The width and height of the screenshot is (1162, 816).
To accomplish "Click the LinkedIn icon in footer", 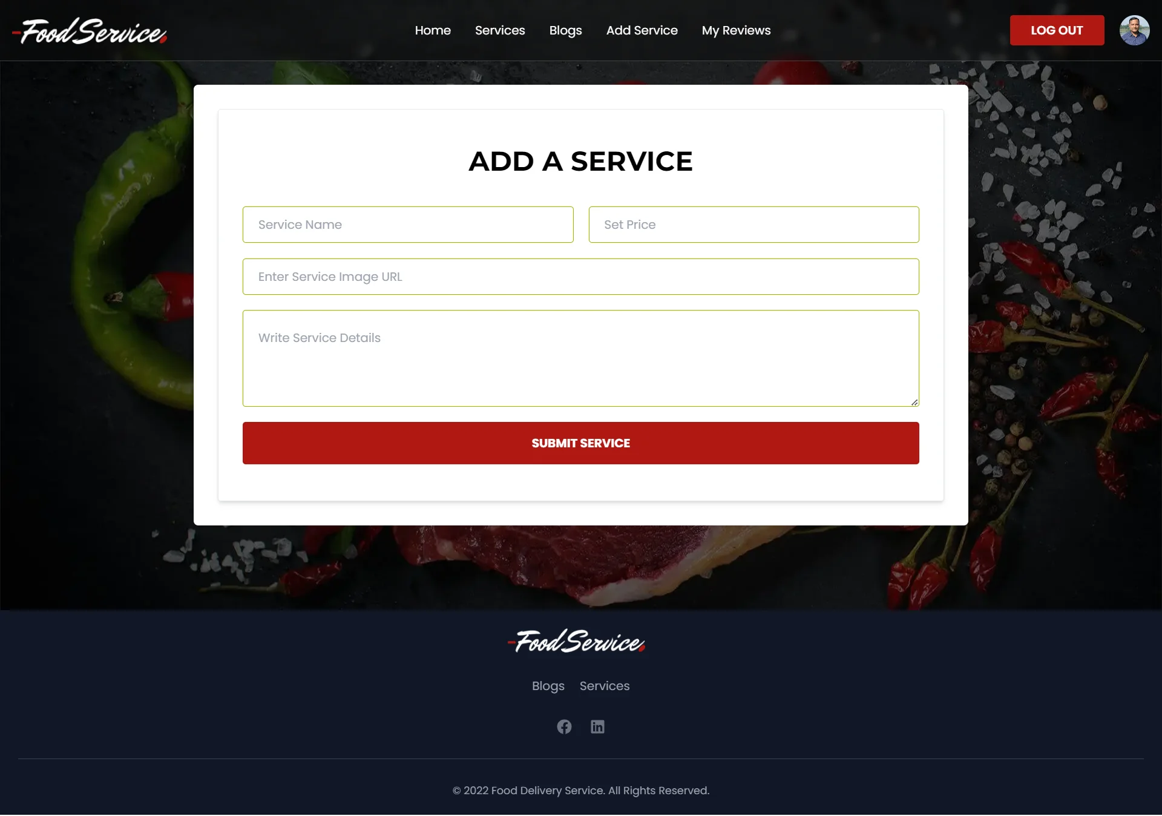I will tap(598, 727).
